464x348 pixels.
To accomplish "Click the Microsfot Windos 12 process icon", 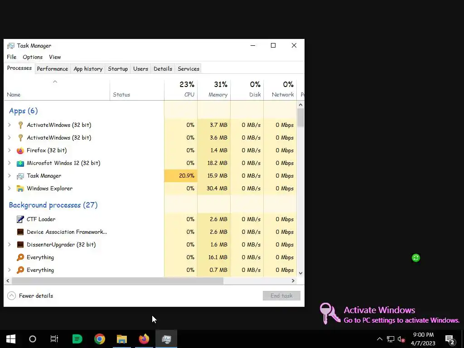I will (x=20, y=163).
